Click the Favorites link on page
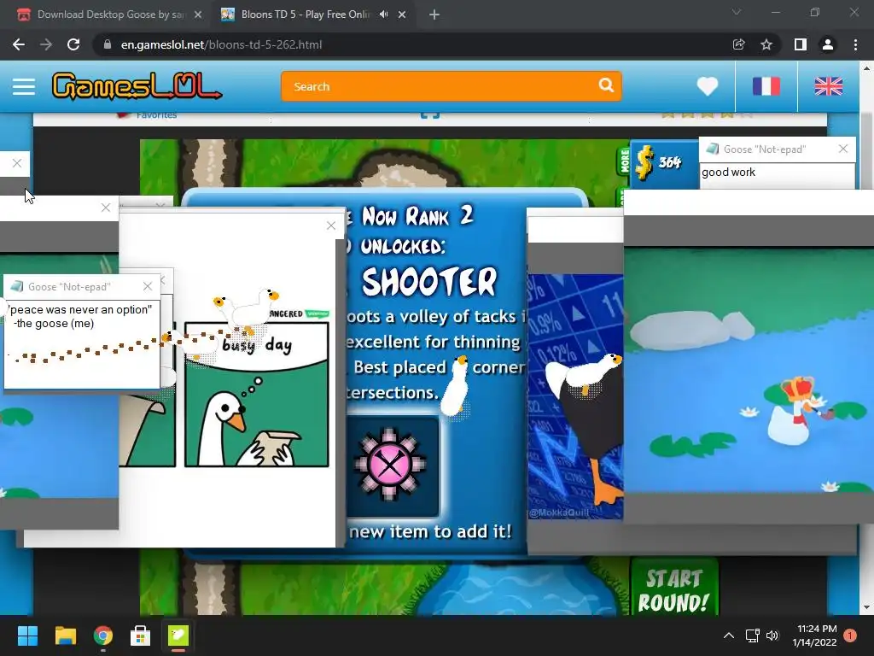This screenshot has height=656, width=874. (156, 115)
